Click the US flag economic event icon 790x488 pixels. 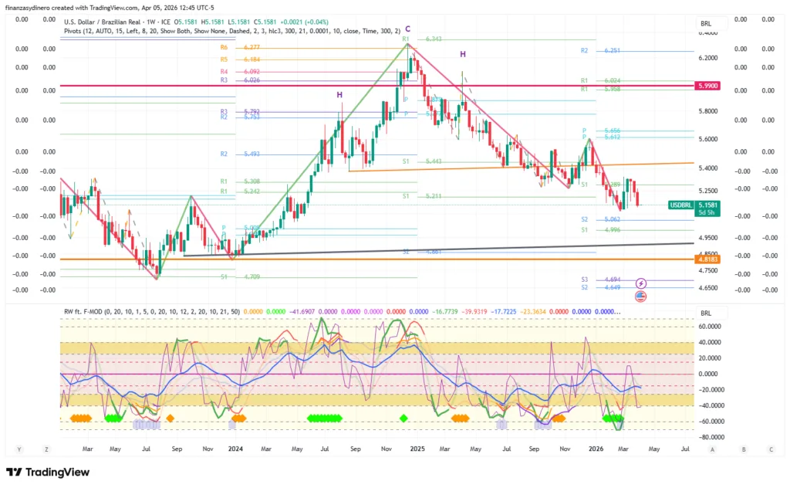tap(640, 296)
